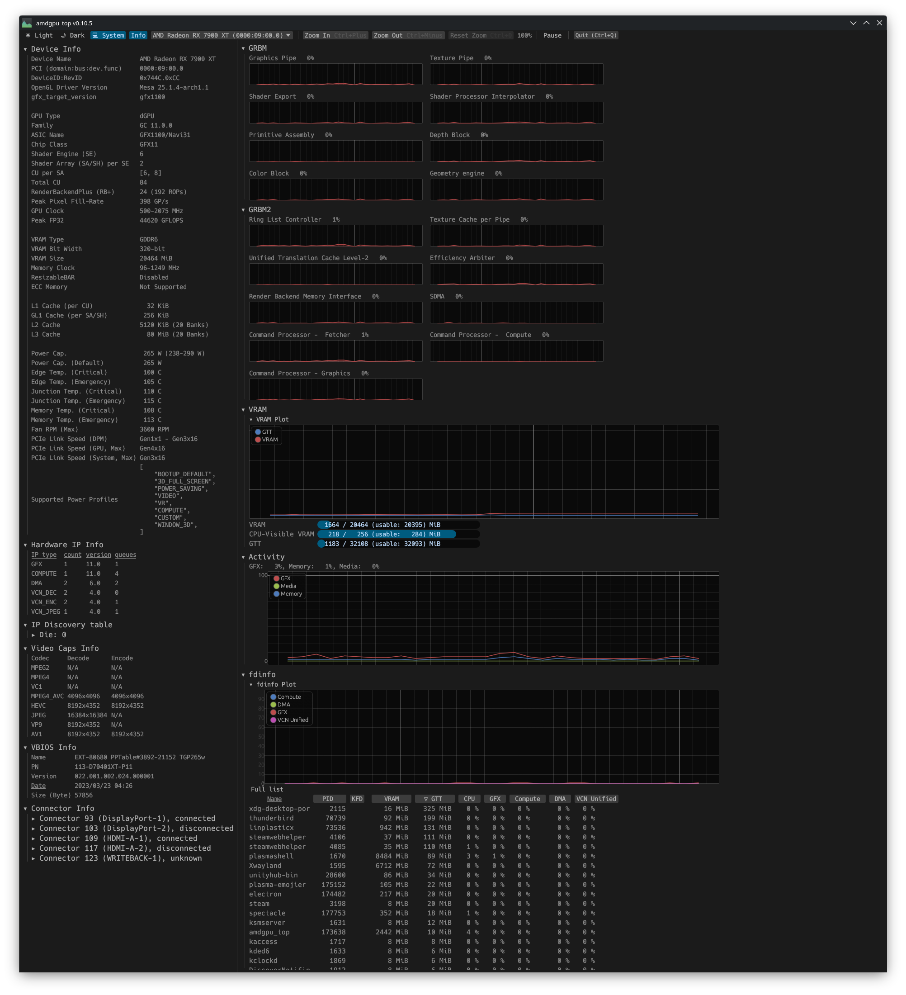Click the Zoom In button
This screenshot has height=995, width=906.
(335, 36)
